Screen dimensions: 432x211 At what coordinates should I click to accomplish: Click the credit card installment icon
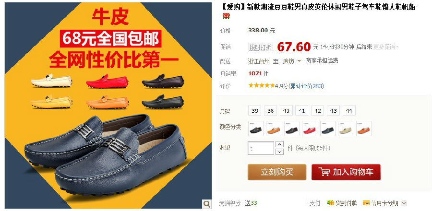tap(366, 203)
